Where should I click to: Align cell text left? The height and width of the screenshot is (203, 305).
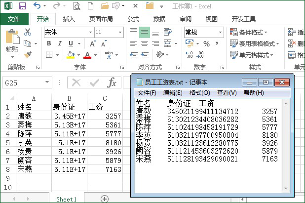134,43
